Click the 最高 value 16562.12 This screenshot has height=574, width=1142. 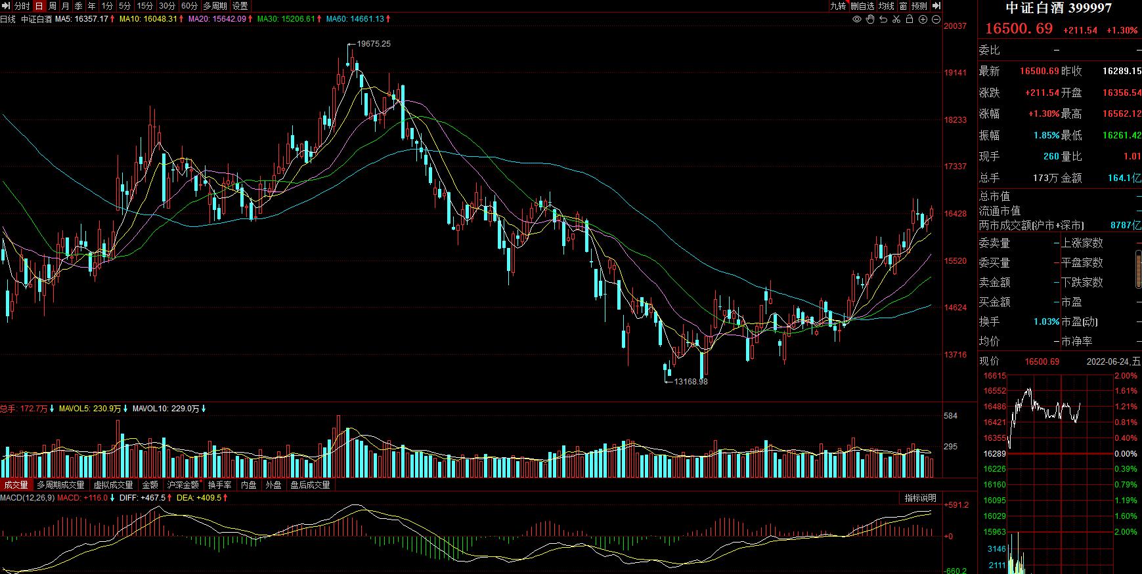tap(1122, 114)
